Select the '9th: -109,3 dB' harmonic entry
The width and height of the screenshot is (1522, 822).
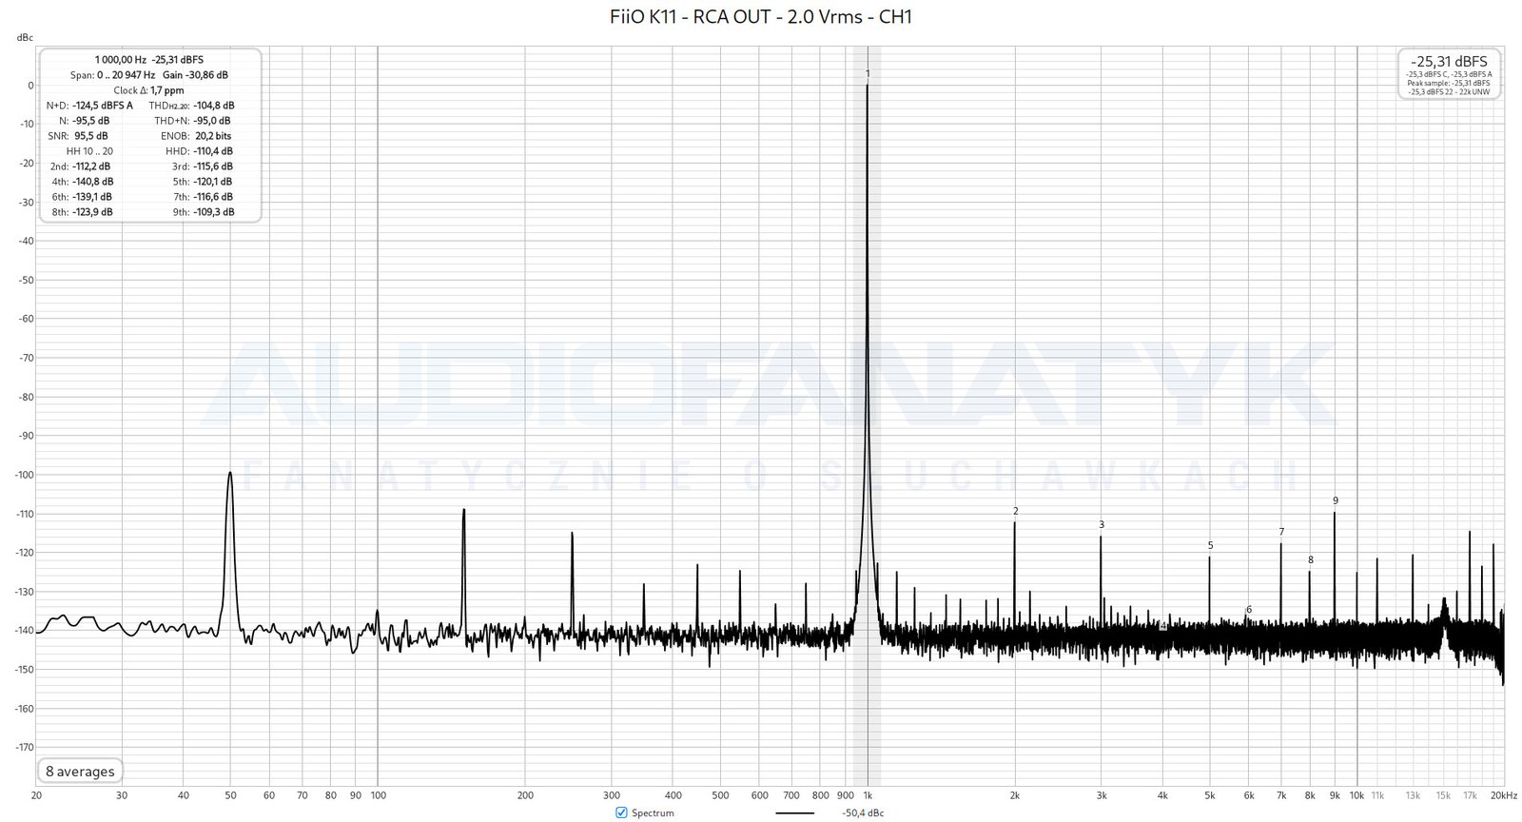(203, 212)
